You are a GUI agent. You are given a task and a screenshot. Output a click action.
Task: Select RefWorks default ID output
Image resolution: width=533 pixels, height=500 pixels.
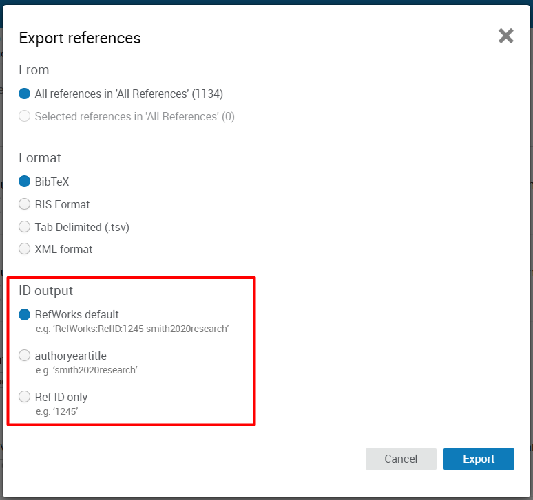pyautogui.click(x=25, y=315)
